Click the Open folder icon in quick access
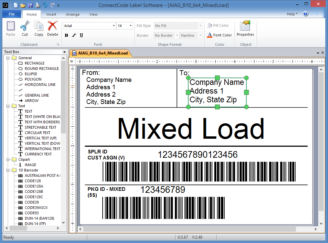 pyautogui.click(x=23, y=5)
